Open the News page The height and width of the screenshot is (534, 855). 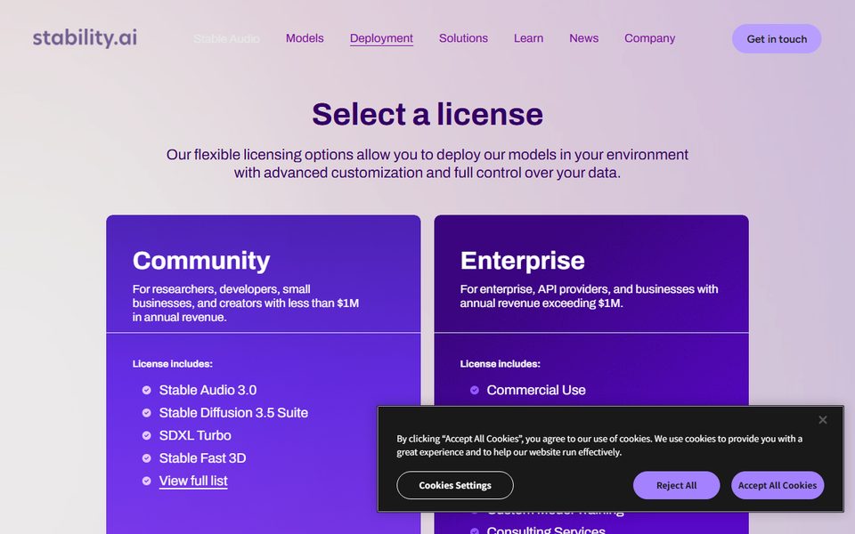click(583, 38)
